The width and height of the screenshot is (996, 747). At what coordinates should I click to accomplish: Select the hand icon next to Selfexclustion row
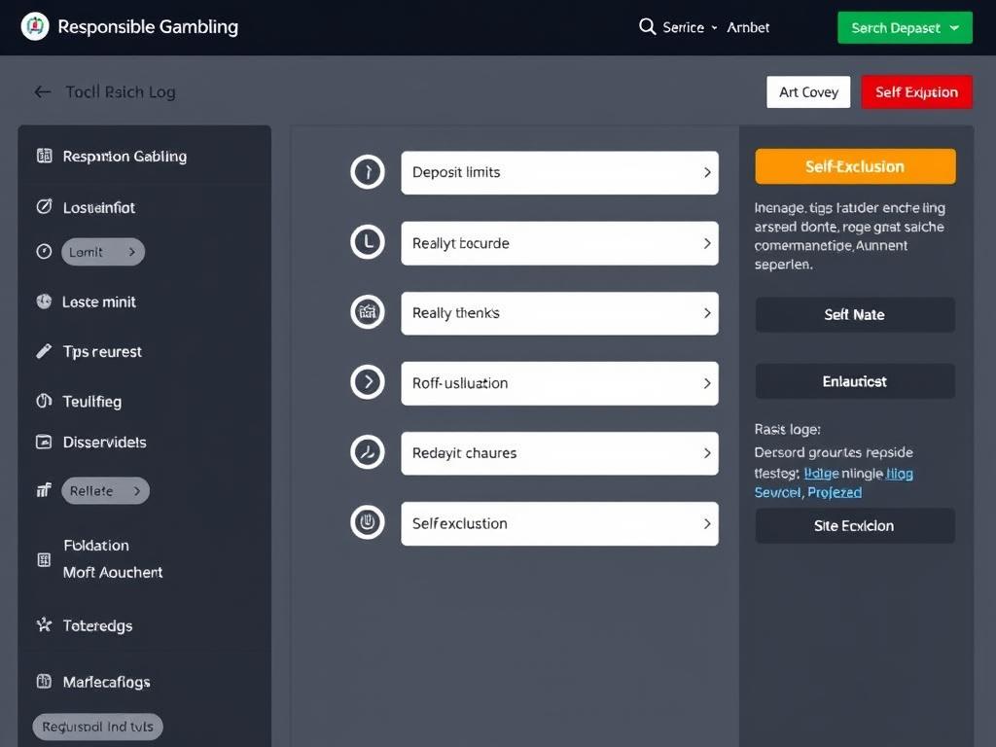(x=367, y=523)
